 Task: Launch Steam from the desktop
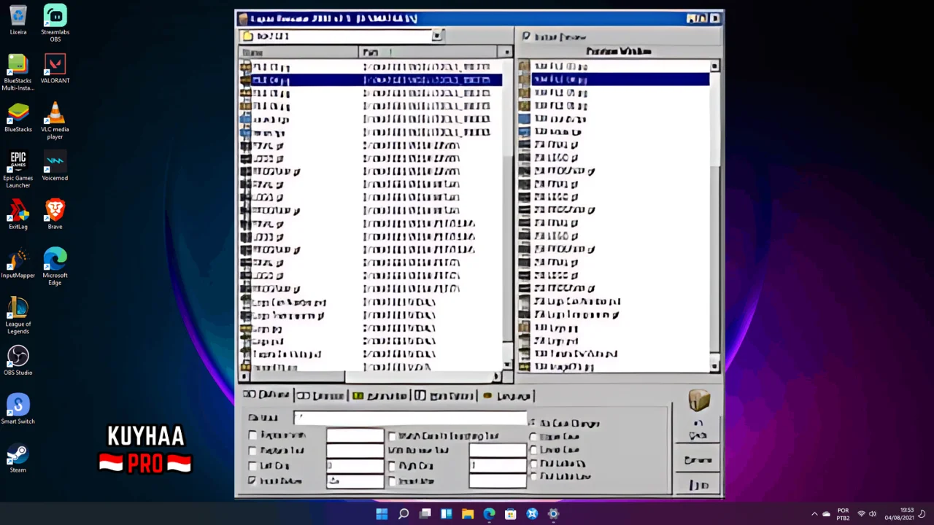tap(18, 458)
